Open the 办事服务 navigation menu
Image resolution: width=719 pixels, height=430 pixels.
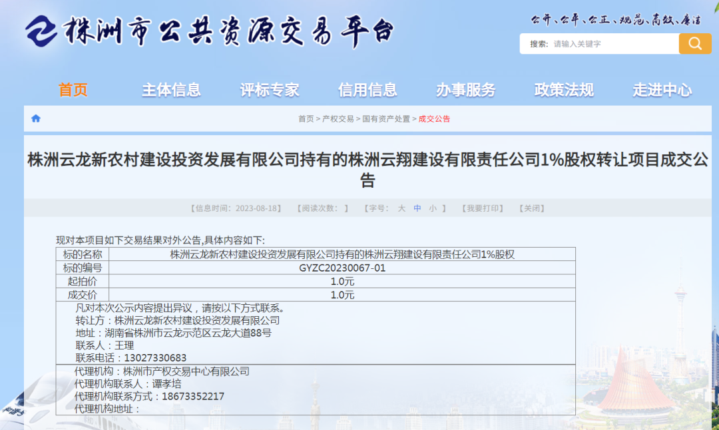pyautogui.click(x=466, y=90)
